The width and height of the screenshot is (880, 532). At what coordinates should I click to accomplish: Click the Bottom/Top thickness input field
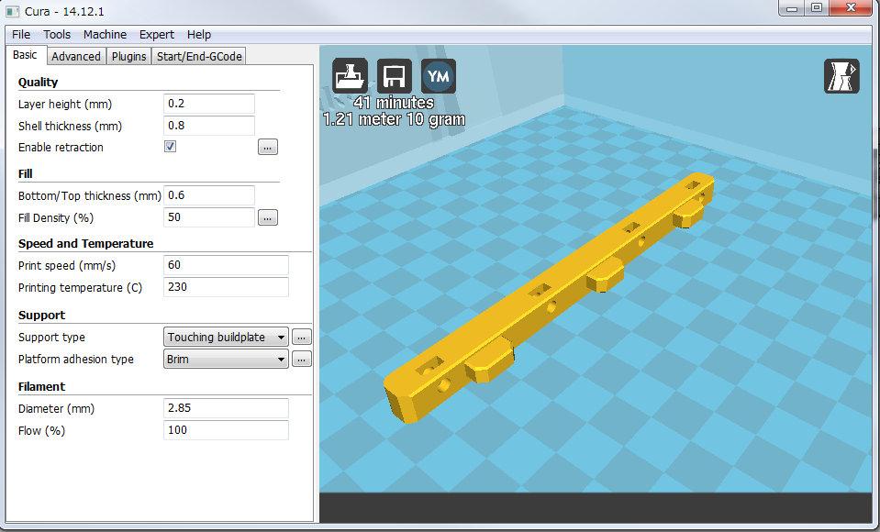tap(209, 195)
